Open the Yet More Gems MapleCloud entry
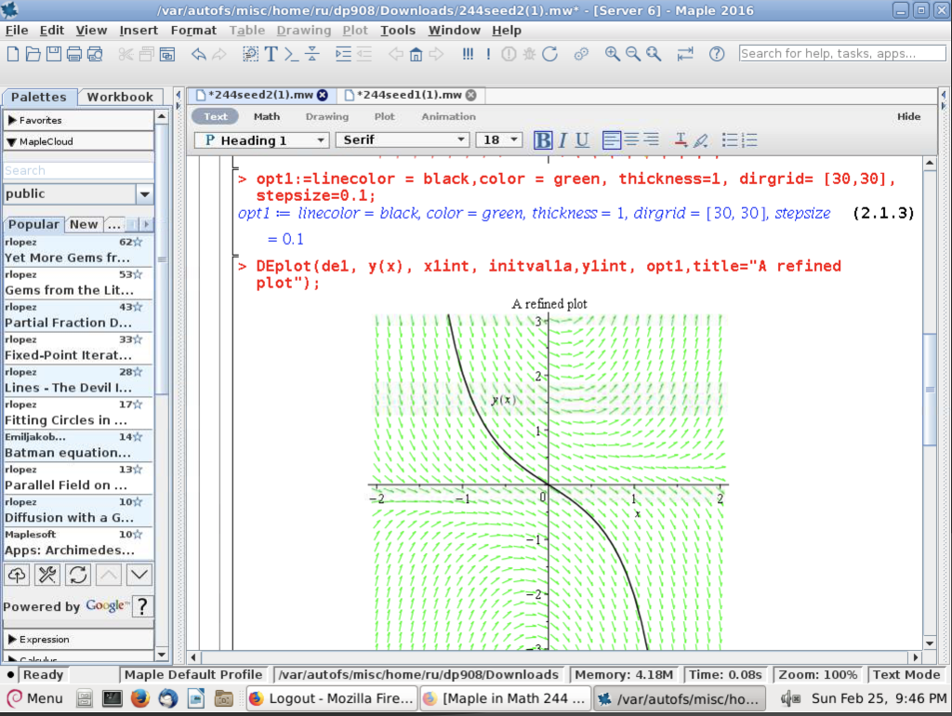The image size is (952, 716). tap(68, 258)
